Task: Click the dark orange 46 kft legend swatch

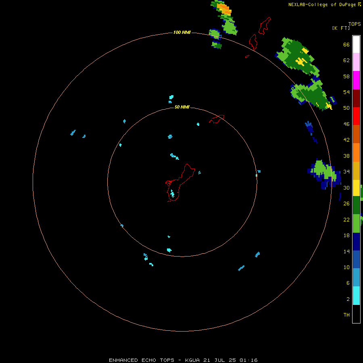Action: tap(356, 134)
